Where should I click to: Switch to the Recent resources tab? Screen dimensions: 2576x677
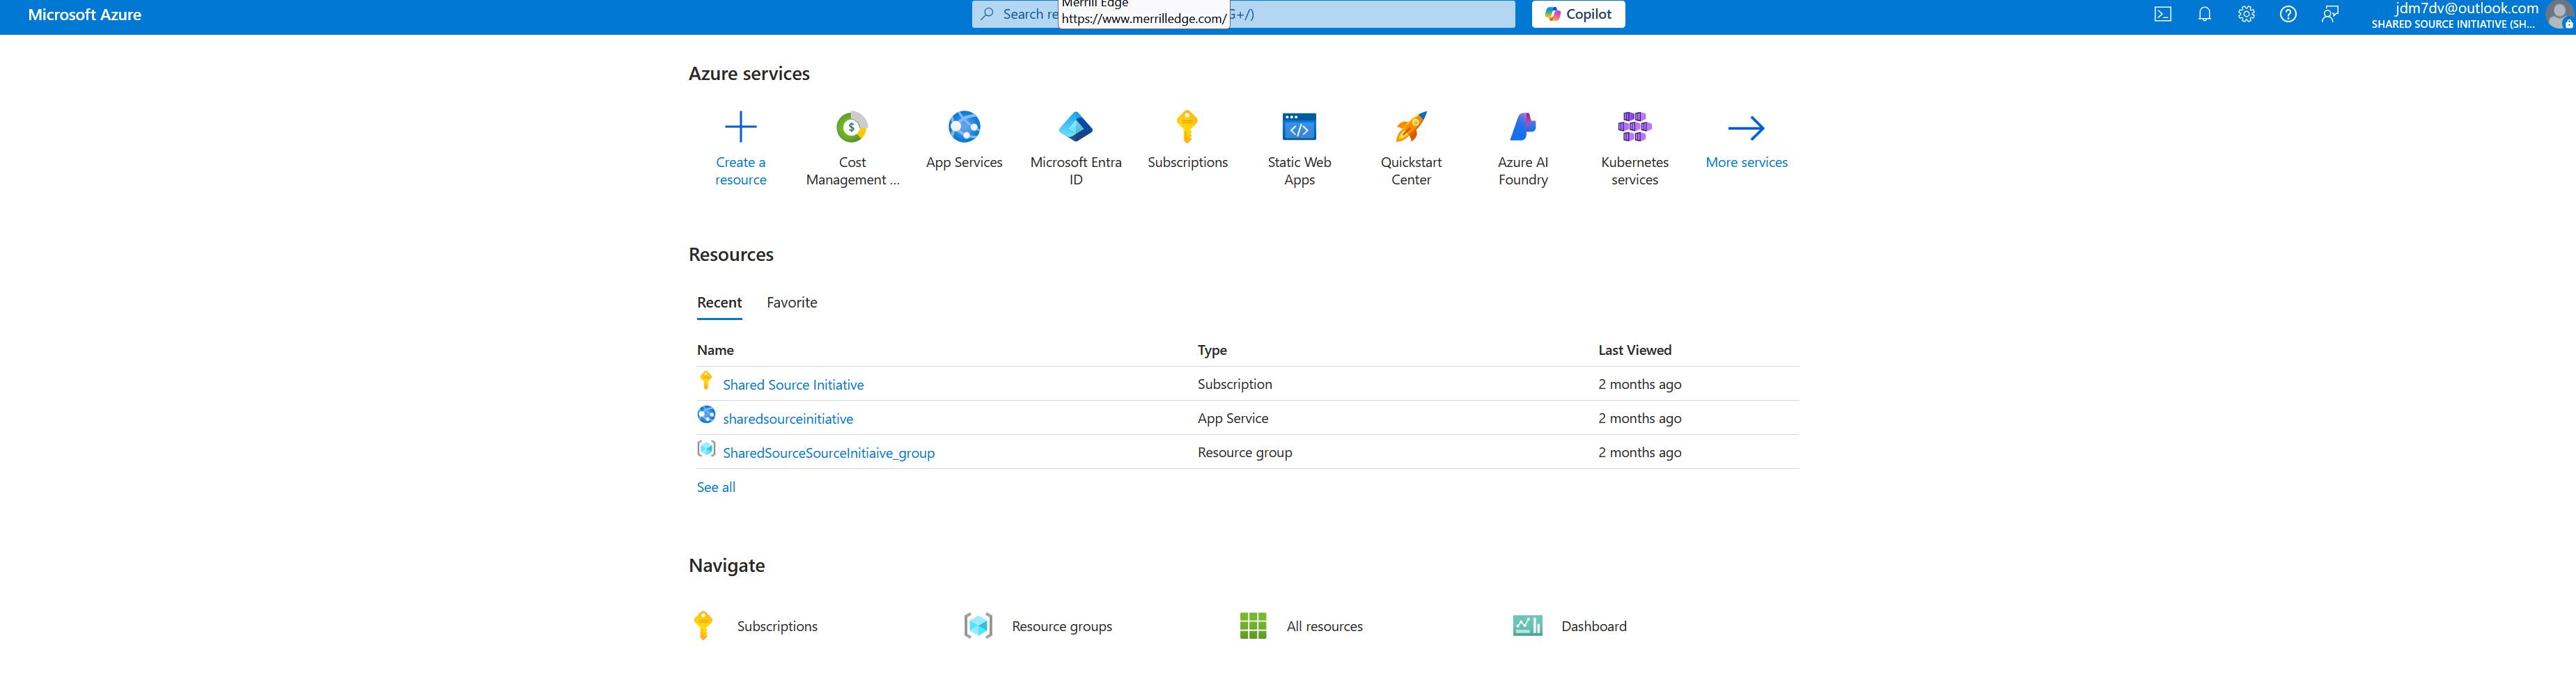tap(719, 303)
